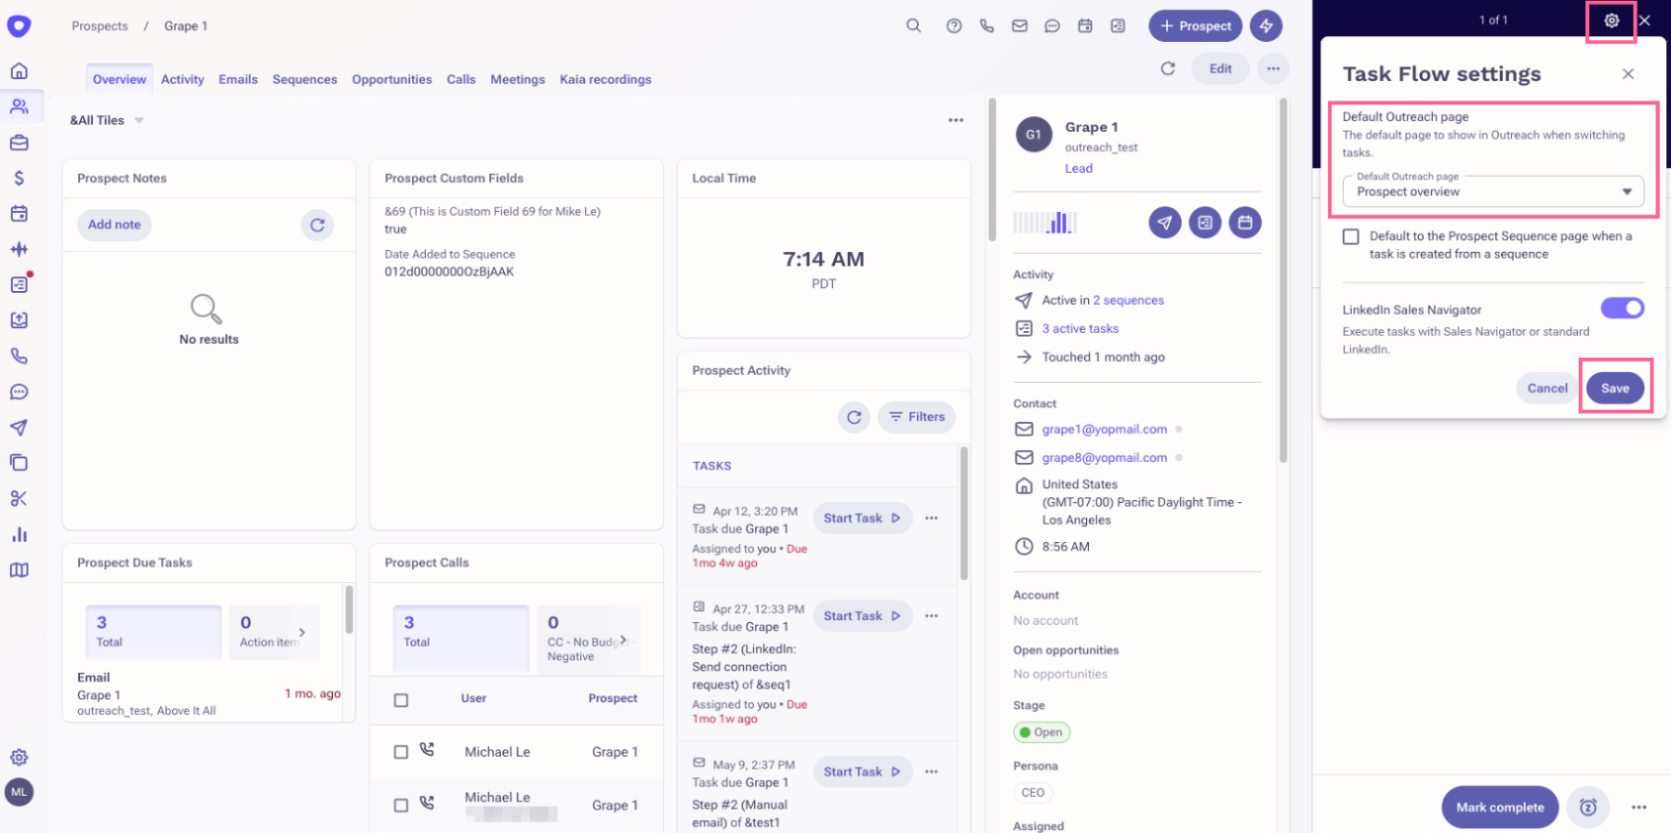This screenshot has width=1671, height=833.
Task: Open the help question mark icon
Action: point(954,26)
